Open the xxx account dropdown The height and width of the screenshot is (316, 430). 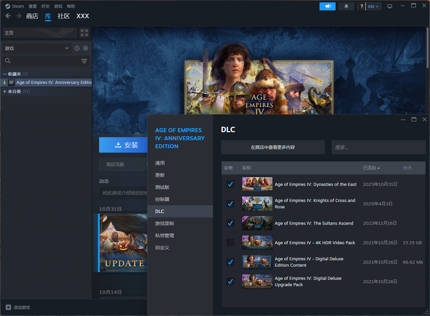pos(373,6)
